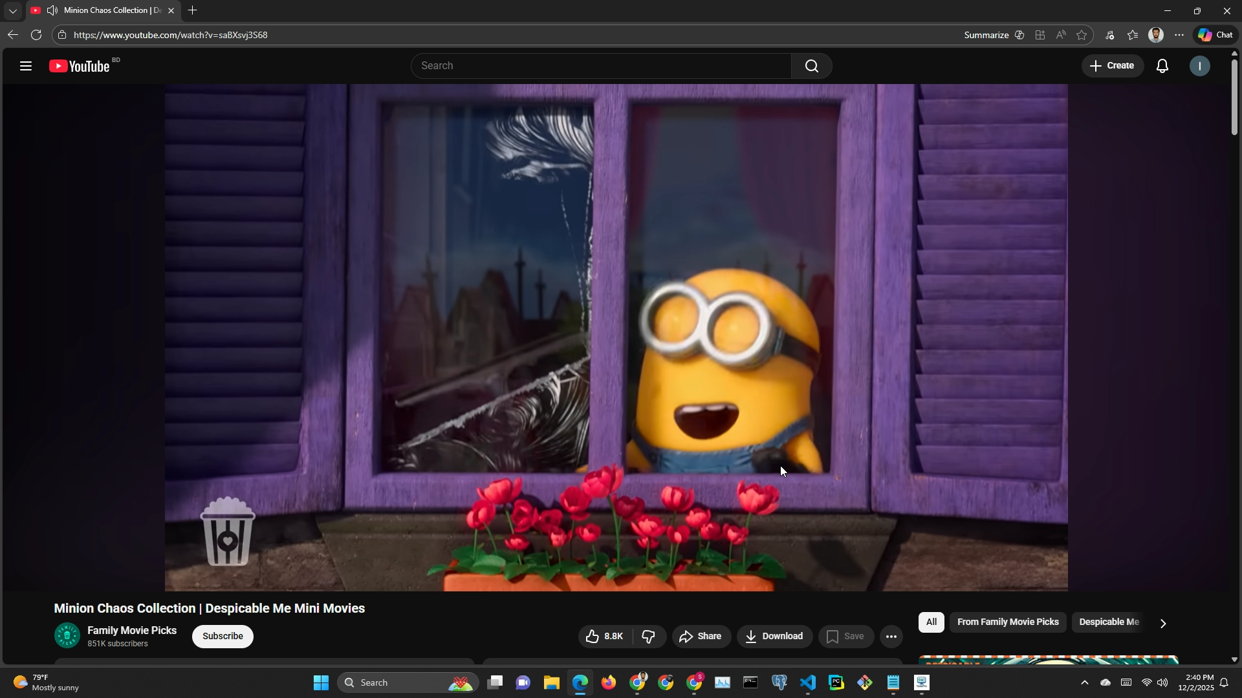This screenshot has height=698, width=1242.
Task: Expand next filter chips arrow
Action: (x=1162, y=624)
